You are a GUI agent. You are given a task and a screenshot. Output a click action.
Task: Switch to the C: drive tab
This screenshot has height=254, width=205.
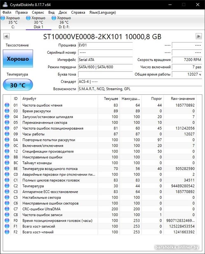(x=13, y=22)
